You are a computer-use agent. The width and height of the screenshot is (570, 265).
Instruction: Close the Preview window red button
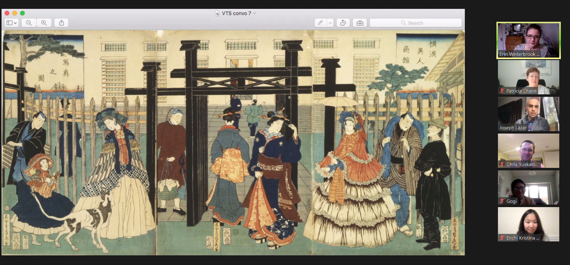click(7, 13)
